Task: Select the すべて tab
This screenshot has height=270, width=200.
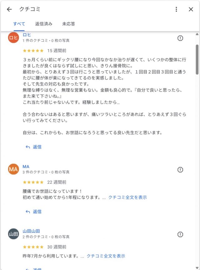Action: point(20,24)
